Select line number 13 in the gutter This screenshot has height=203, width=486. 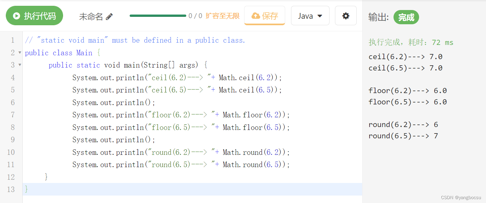pyautogui.click(x=11, y=189)
